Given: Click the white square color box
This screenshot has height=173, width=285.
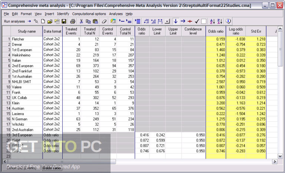Looking at the screenshot, I should (204, 21).
